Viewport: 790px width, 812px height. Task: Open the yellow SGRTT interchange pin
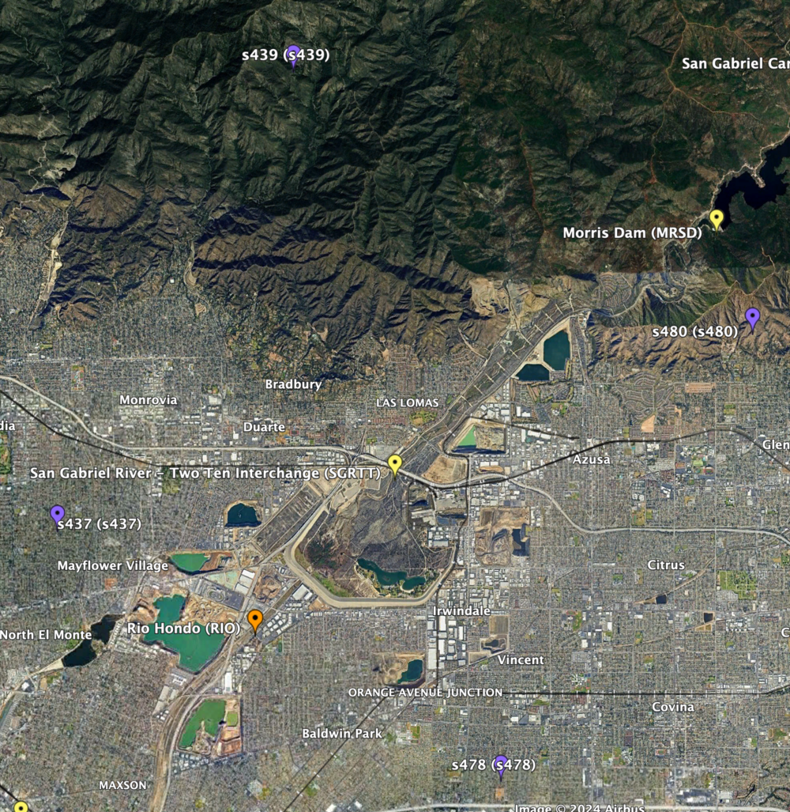coord(395,463)
